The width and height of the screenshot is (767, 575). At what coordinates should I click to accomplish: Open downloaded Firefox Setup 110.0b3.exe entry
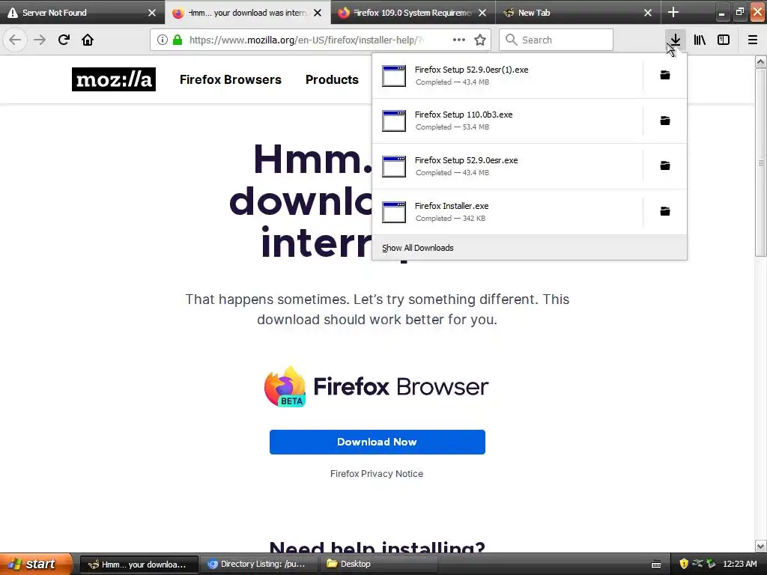507,121
